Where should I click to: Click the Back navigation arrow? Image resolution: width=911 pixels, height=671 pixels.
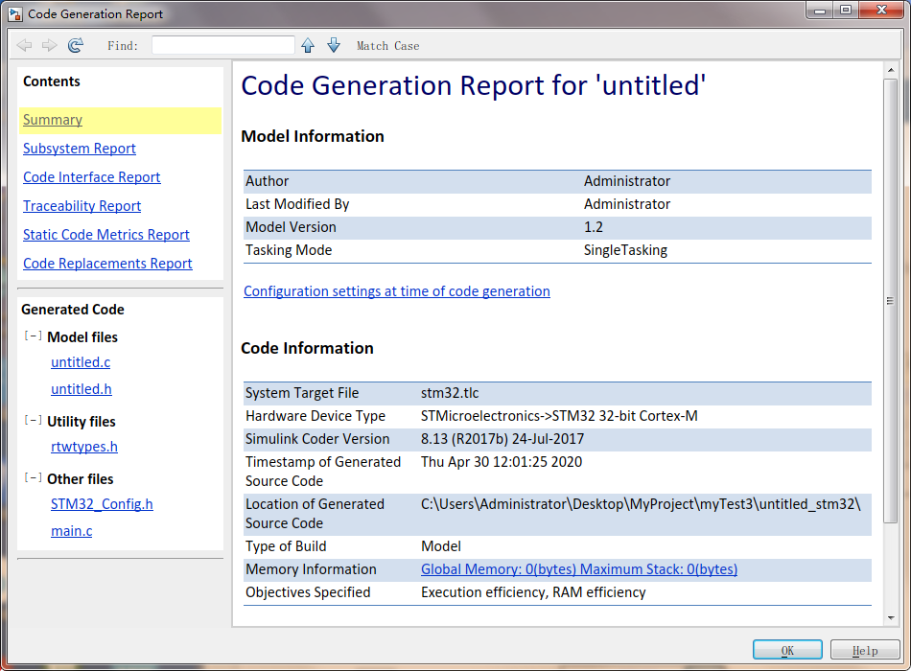coord(24,45)
